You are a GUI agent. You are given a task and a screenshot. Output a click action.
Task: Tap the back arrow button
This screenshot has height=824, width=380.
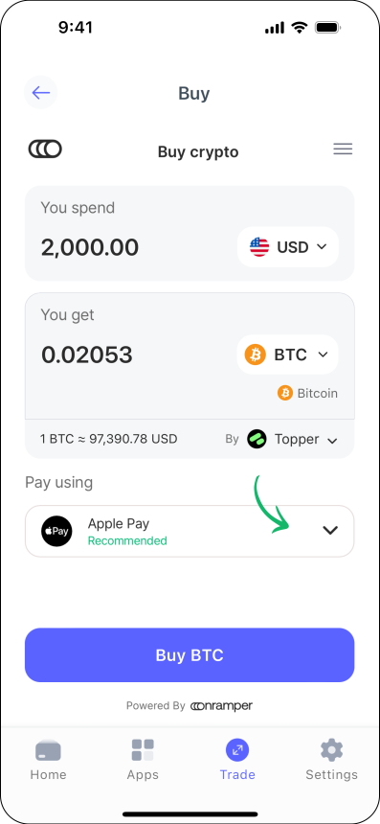(40, 93)
